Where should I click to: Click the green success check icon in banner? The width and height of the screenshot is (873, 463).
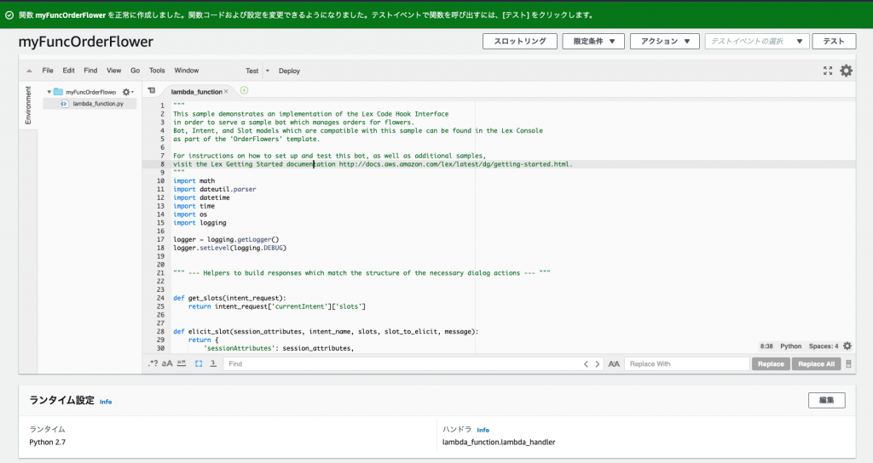(9, 15)
